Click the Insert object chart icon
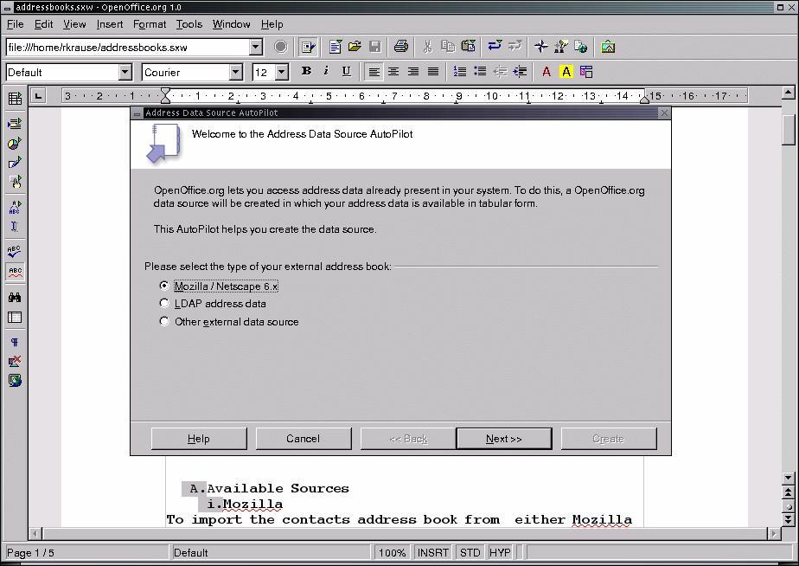The image size is (799, 566). tap(15, 144)
